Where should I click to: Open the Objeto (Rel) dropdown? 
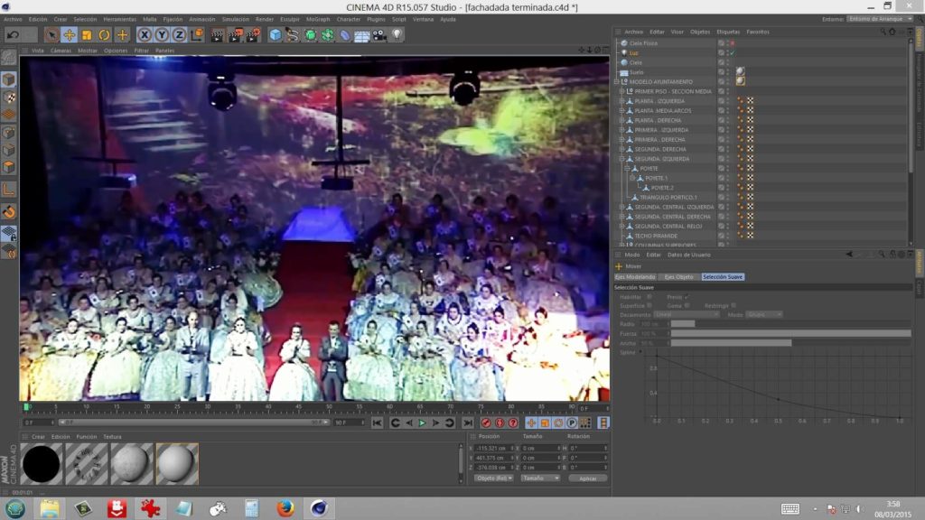tap(494, 478)
